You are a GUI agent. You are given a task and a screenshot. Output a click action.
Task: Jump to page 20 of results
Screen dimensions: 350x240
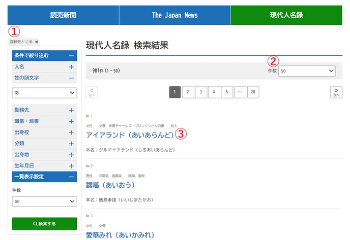click(x=253, y=92)
